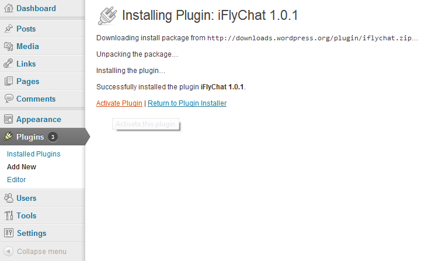The height and width of the screenshot is (261, 425).
Task: Click the Dashboard house icon
Action: [9, 8]
